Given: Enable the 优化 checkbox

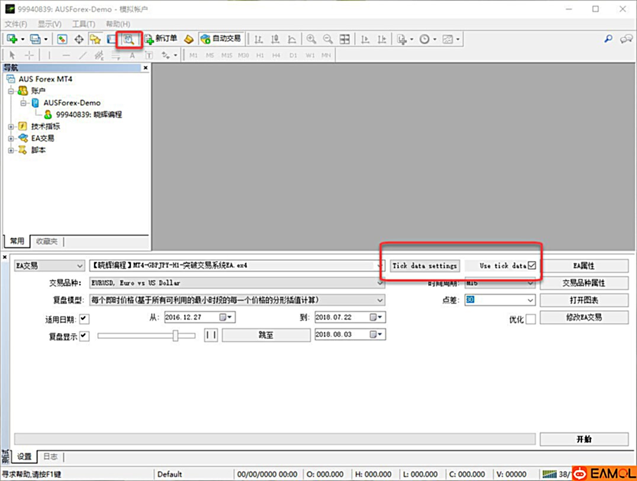Looking at the screenshot, I should (x=530, y=319).
